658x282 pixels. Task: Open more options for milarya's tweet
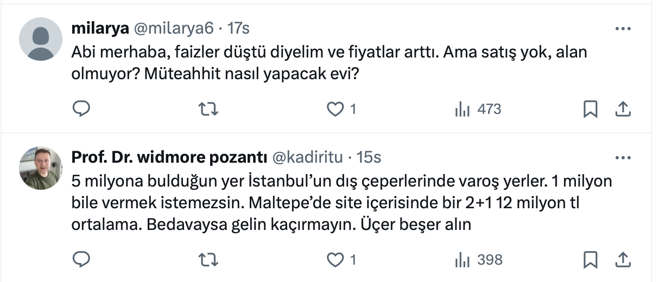[622, 28]
